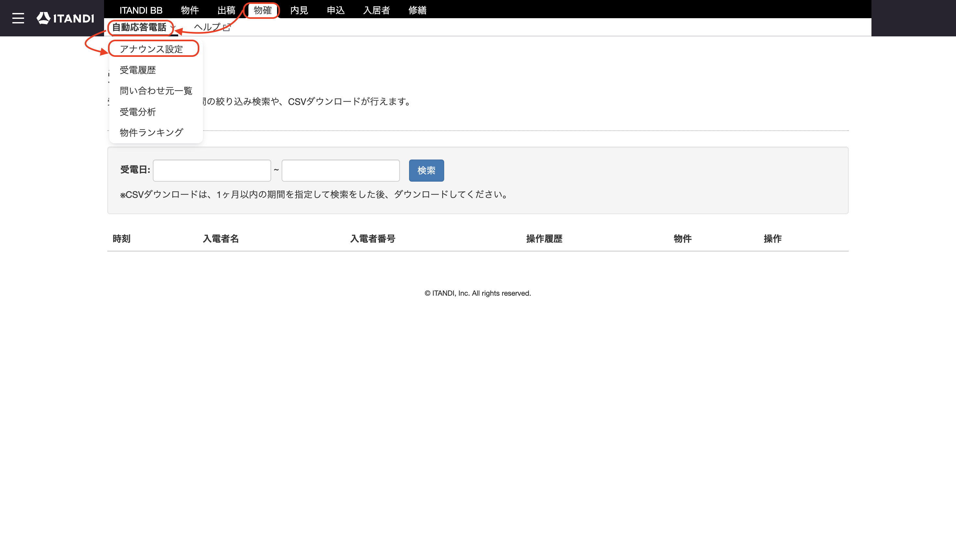Open 問い合わせ元一覧 menu item

[156, 91]
